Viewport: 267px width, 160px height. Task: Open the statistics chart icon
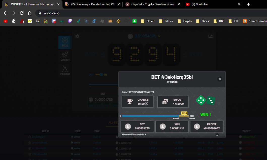point(211,36)
